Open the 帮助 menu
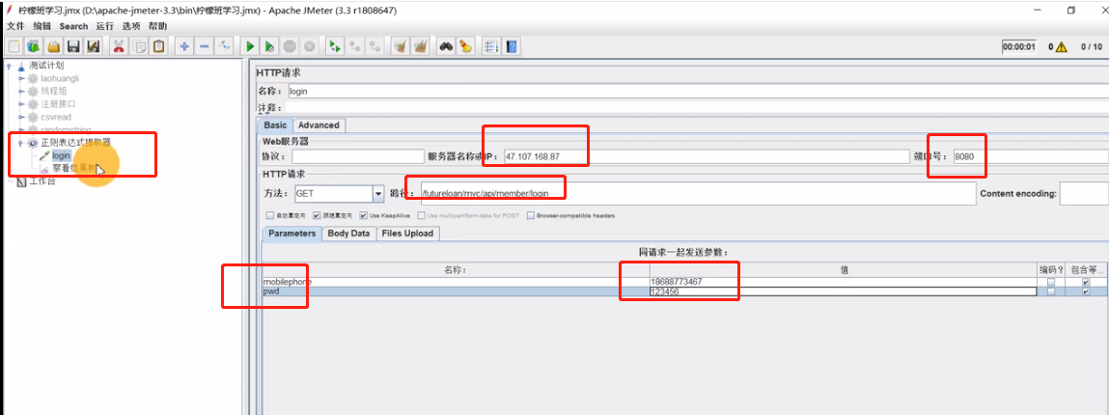Screen dimensions: 1109x415 tap(158, 26)
